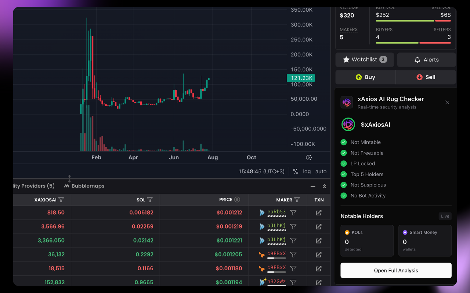
Task: Click the LP Locked check item
Action: coord(358,164)
